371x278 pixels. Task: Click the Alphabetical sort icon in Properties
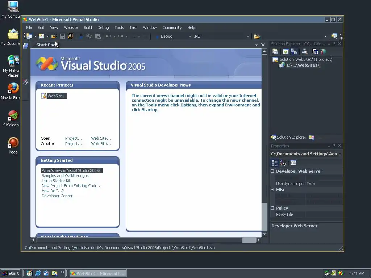(283, 163)
